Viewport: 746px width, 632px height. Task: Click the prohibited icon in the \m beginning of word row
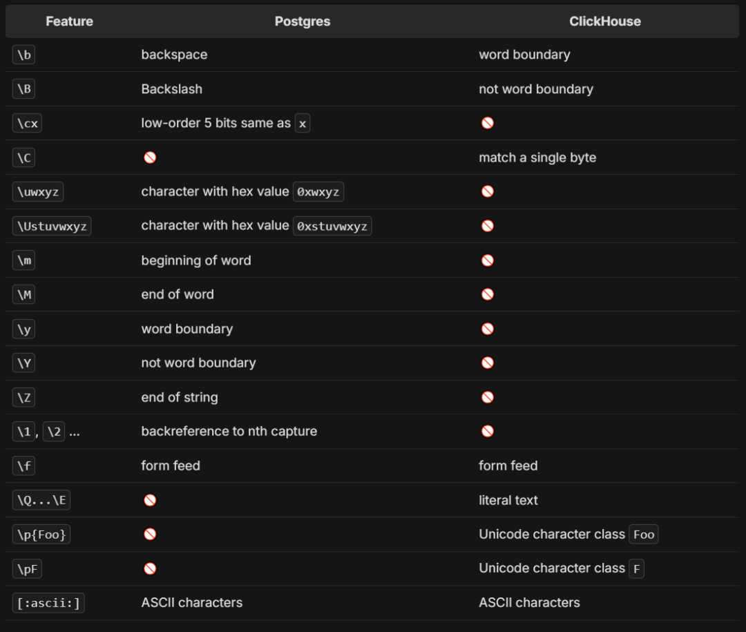[487, 260]
